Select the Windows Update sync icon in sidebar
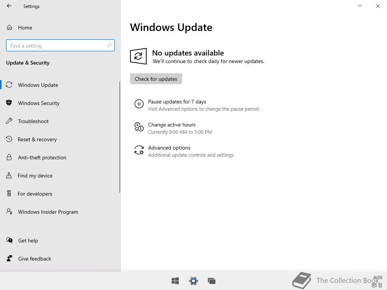Image resolution: width=387 pixels, height=290 pixels. 9,85
